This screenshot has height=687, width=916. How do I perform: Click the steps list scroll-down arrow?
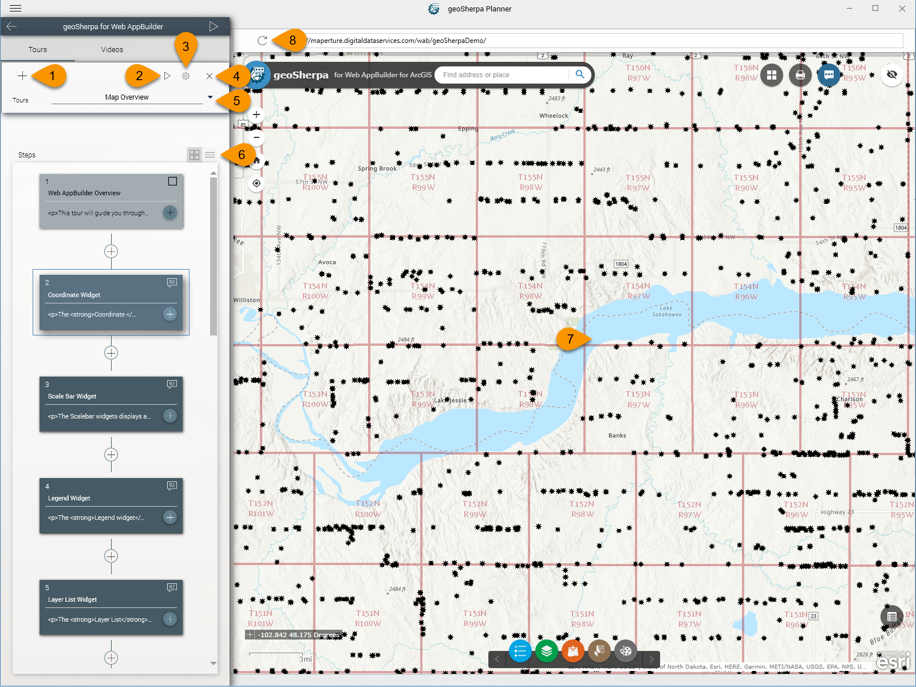click(x=214, y=664)
